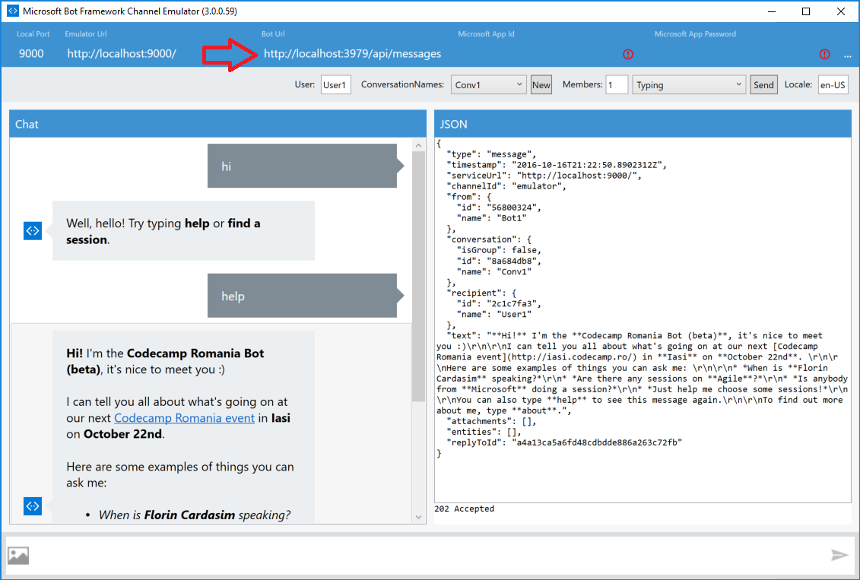
Task: Edit the Local Port value 9000
Action: 31,54
